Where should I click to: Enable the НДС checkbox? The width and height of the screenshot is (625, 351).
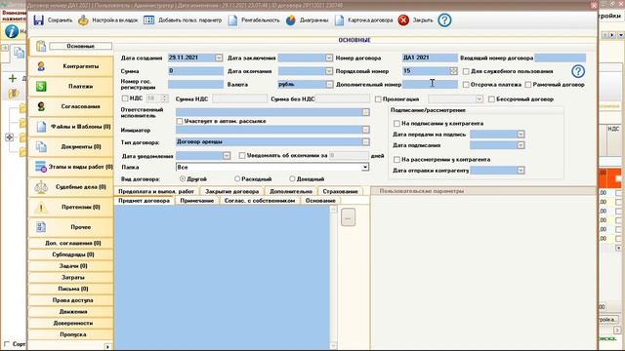pos(125,98)
